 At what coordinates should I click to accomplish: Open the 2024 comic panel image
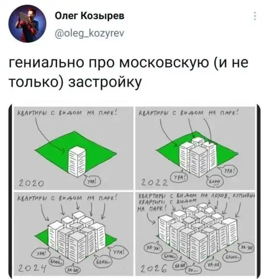pos(74,234)
